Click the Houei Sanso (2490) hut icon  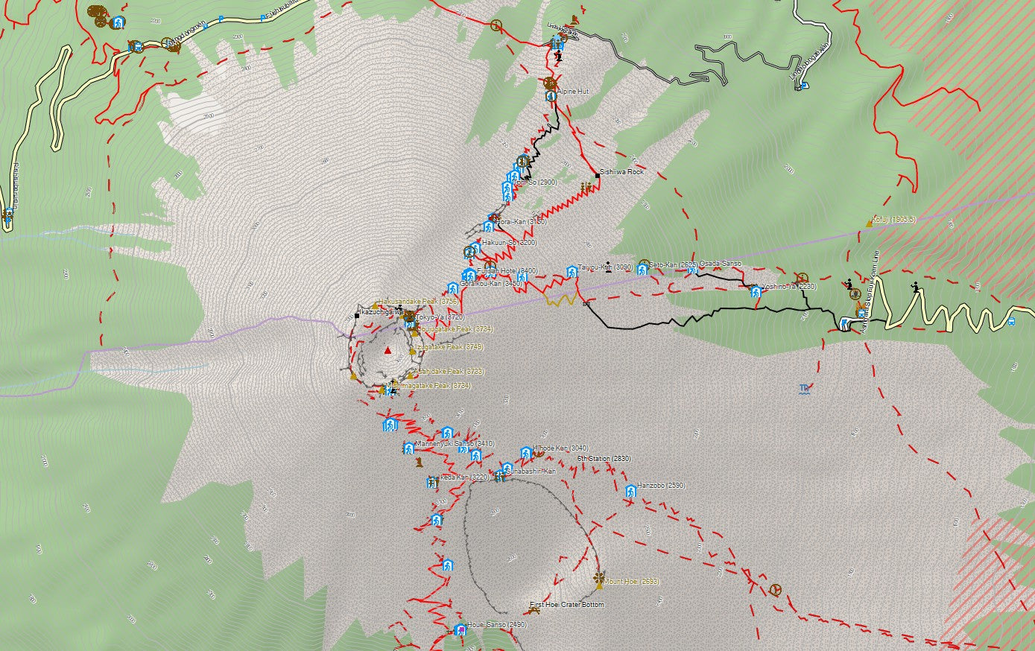(460, 630)
